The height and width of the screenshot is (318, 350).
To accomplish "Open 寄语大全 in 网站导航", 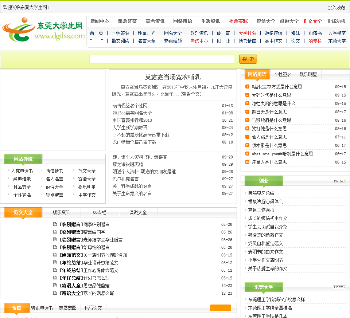I will [x=87, y=179].
